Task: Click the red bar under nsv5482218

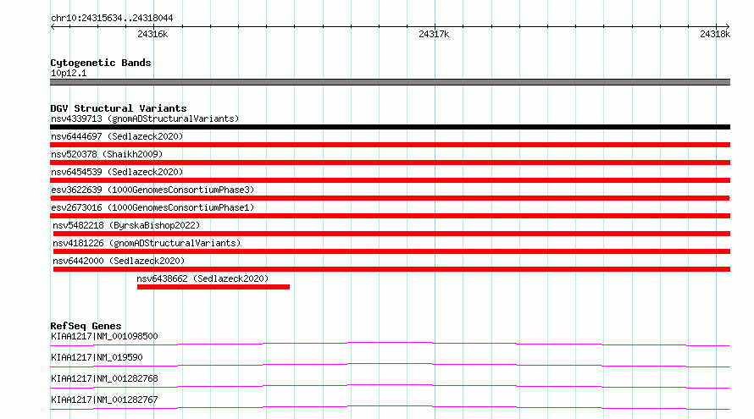Action: pyautogui.click(x=392, y=234)
